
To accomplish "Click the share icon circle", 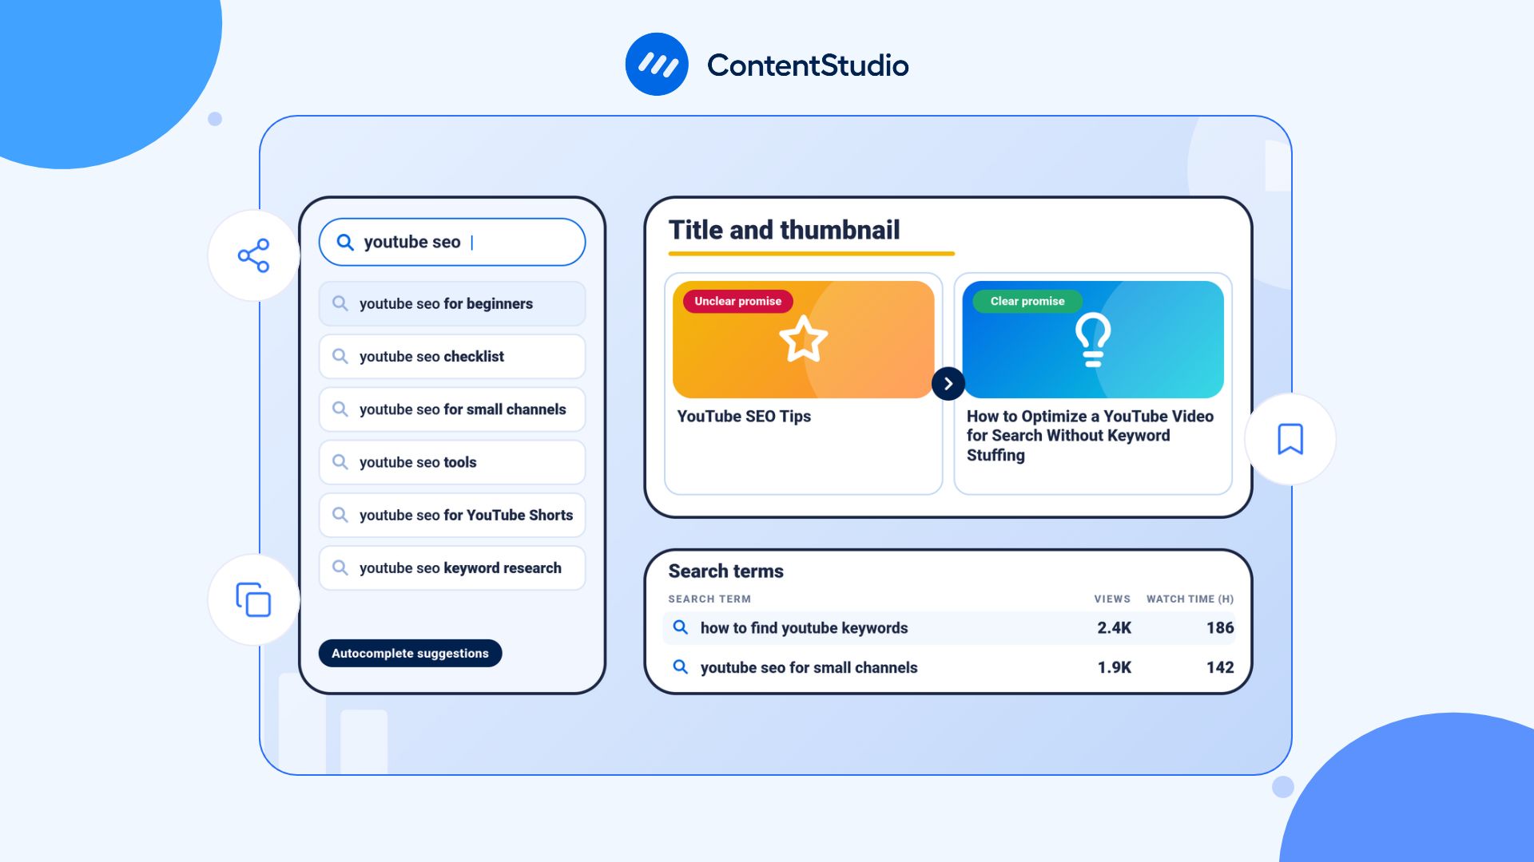I will coord(253,255).
